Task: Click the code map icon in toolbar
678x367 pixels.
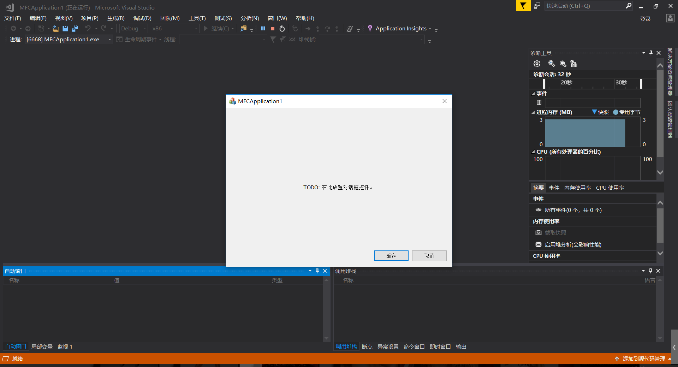Action: (350, 29)
